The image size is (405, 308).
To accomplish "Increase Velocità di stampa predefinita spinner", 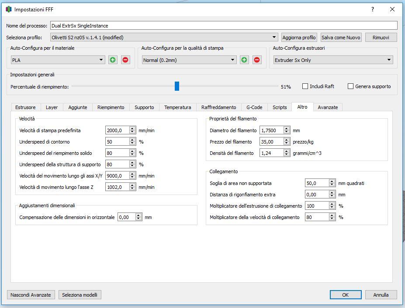I will coord(132,128).
